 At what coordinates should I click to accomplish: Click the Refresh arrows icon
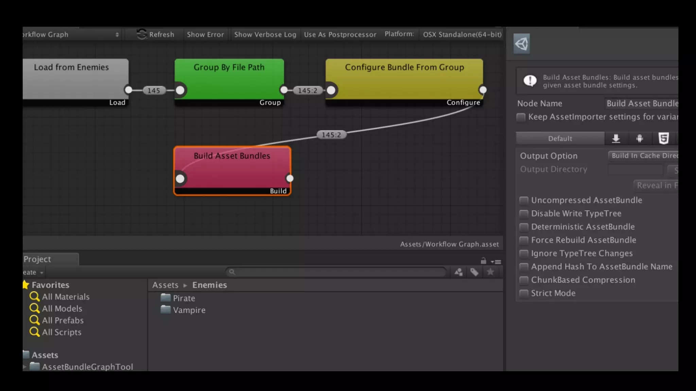click(x=141, y=34)
